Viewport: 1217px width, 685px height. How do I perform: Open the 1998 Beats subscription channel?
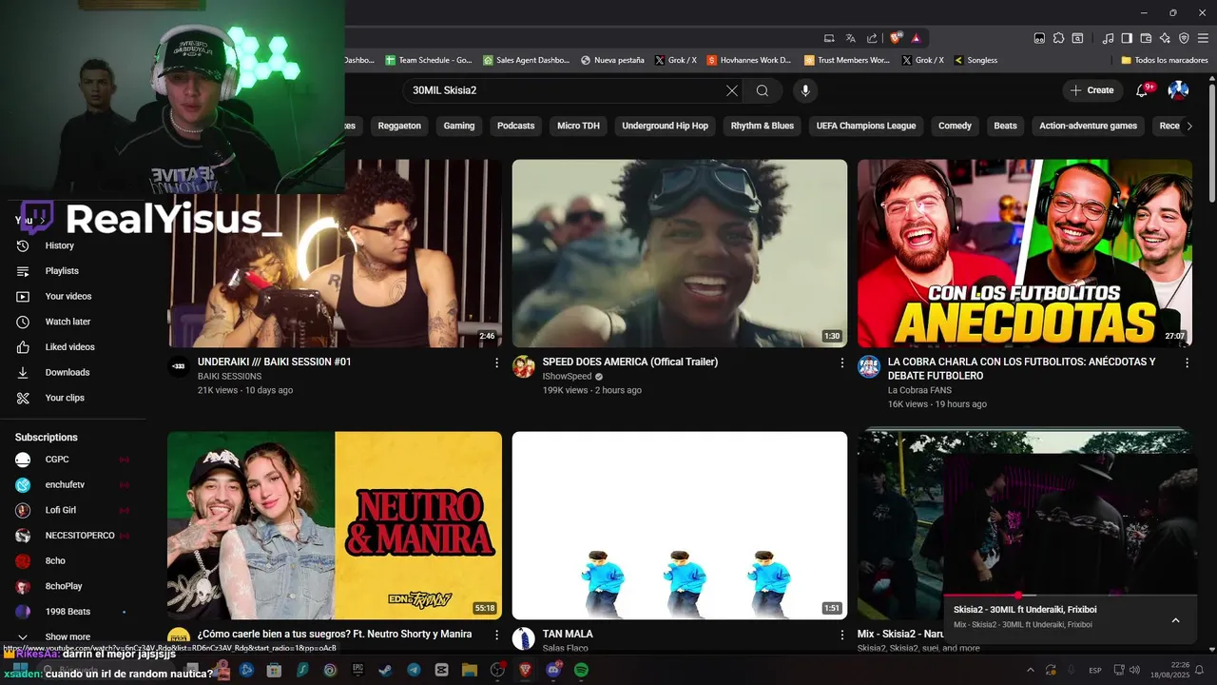click(68, 612)
